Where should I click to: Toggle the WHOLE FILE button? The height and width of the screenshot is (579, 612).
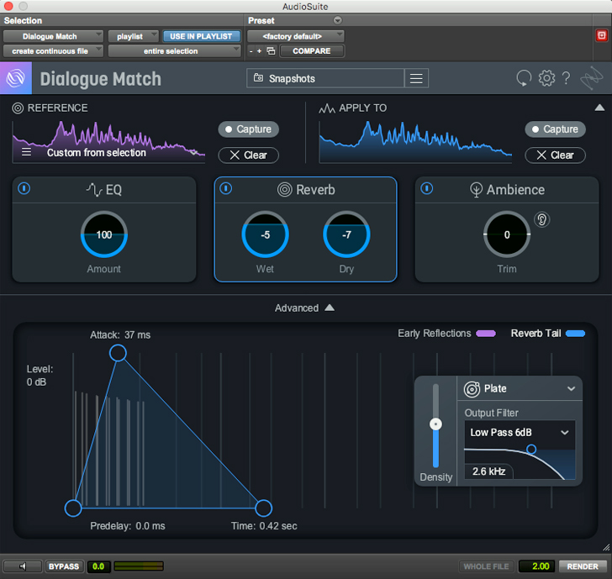coord(486,566)
